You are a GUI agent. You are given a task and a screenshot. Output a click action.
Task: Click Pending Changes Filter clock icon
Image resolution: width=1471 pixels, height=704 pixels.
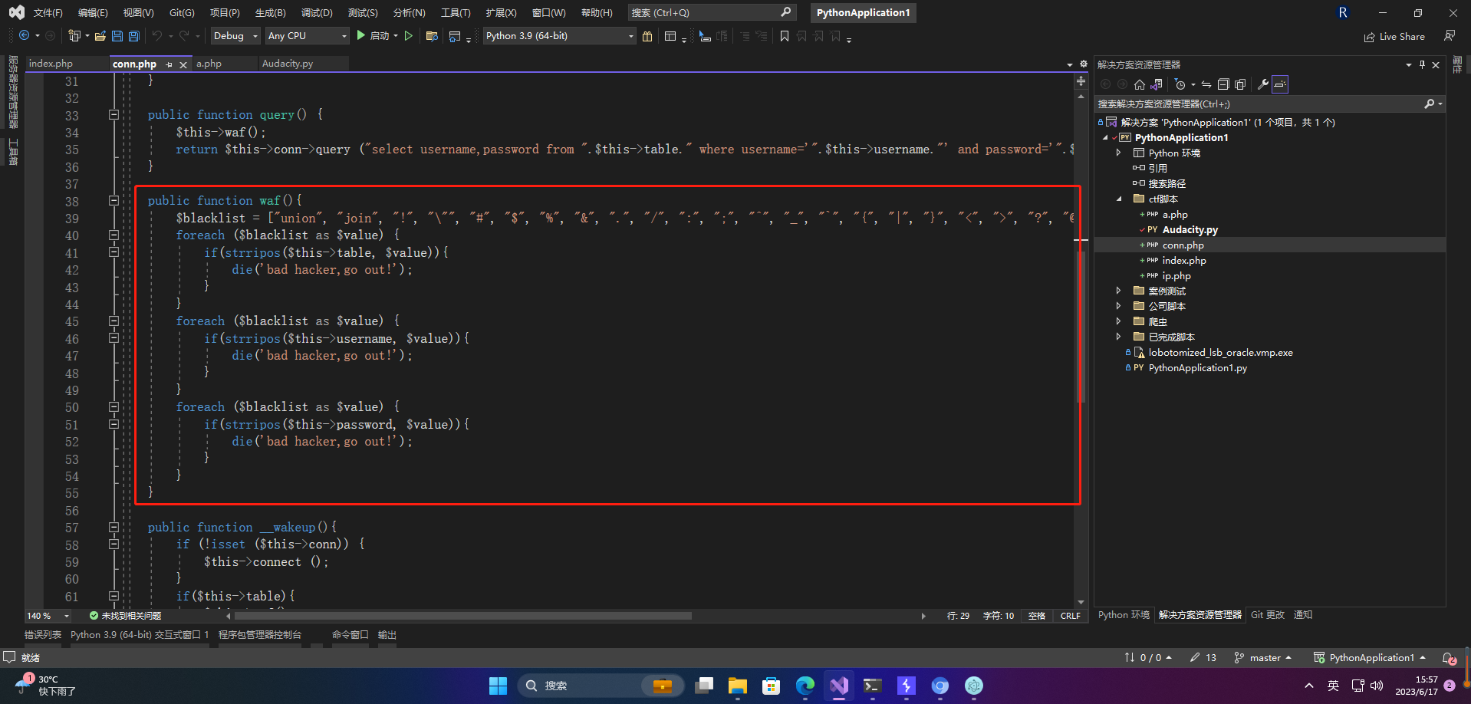click(1180, 84)
